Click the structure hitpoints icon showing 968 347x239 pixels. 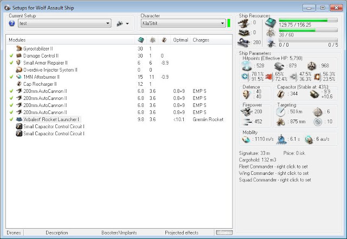312,66
